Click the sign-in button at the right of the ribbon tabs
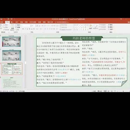Viewport: 130px width, 130px height. coord(129,22)
